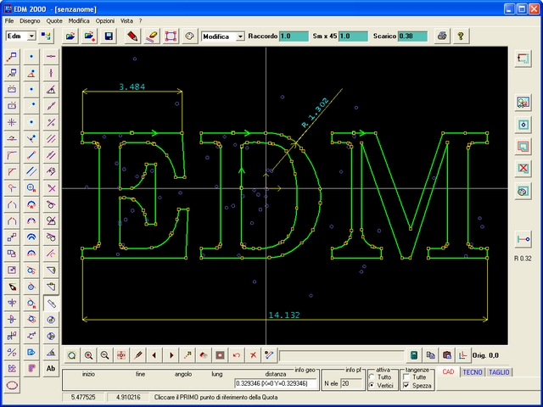Click the zoom fit magnifier icon

point(71,355)
